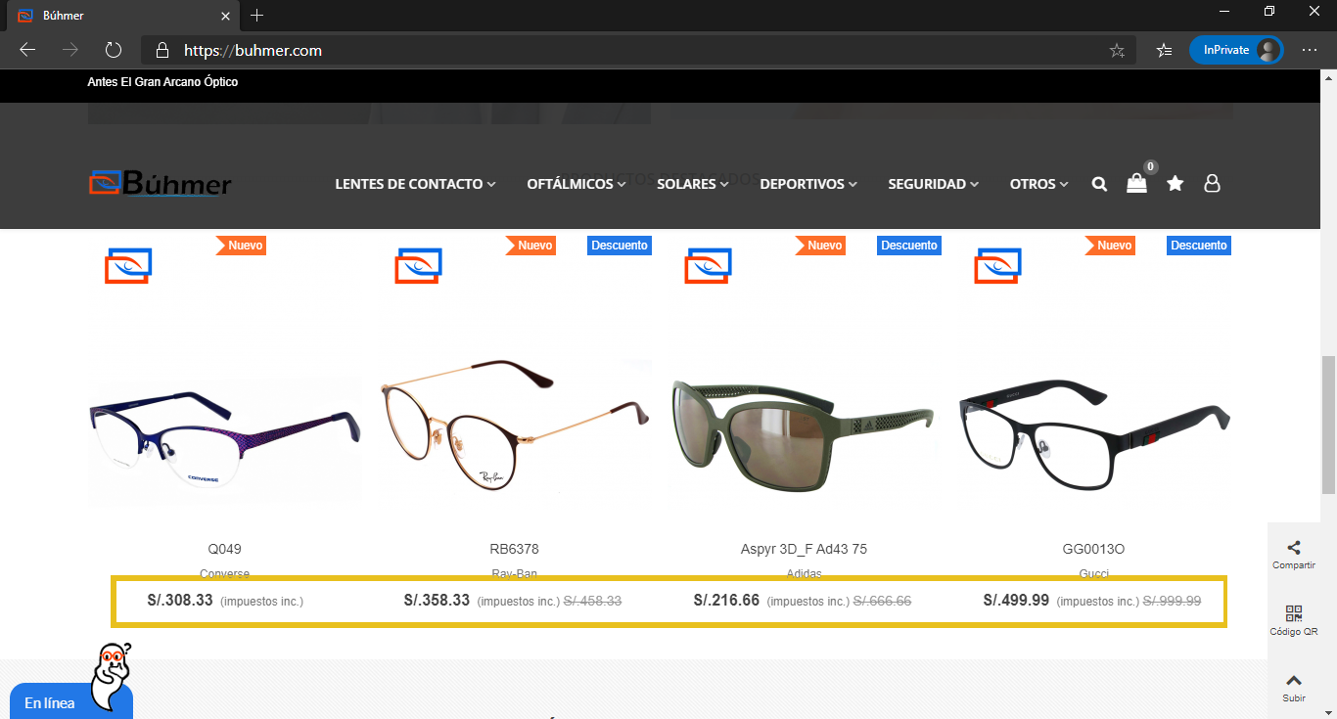Refresh the buhmer.com page
The width and height of the screenshot is (1337, 719).
113,50
